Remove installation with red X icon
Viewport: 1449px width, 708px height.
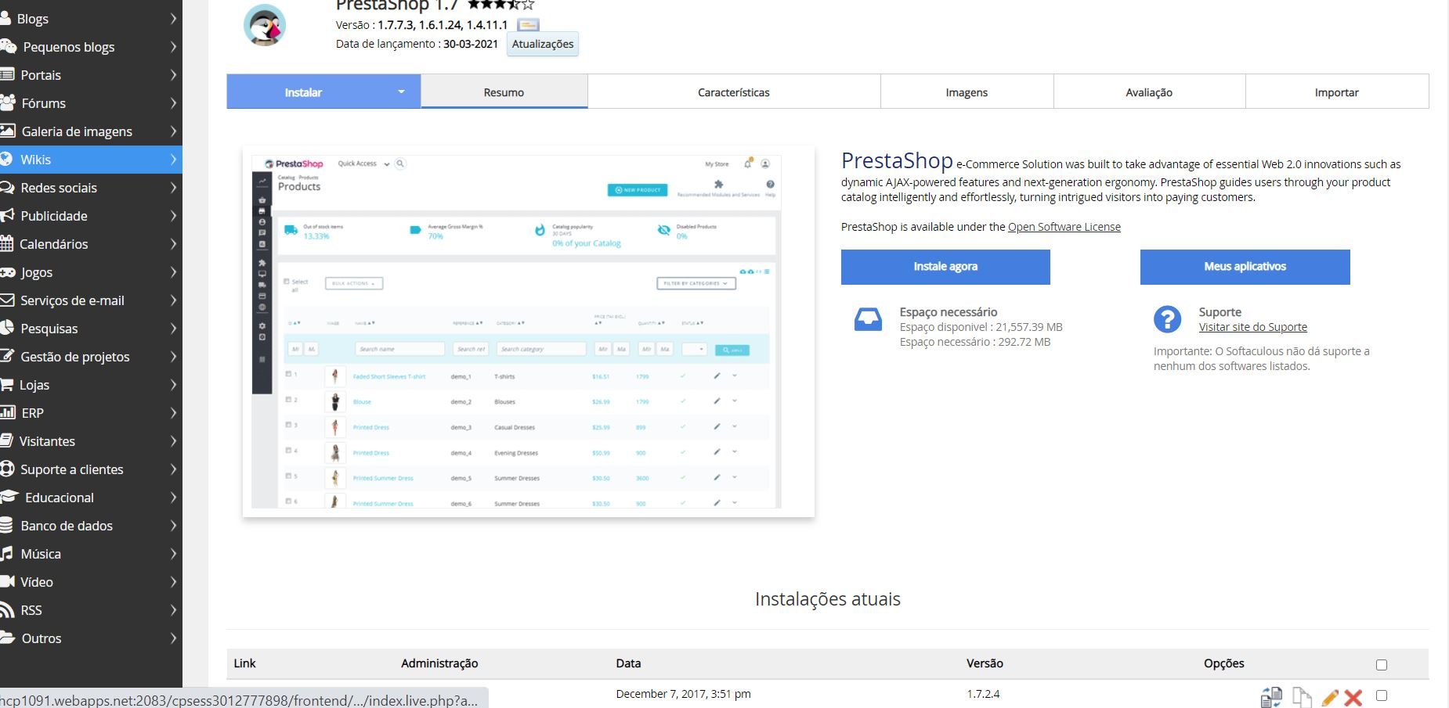[1353, 697]
